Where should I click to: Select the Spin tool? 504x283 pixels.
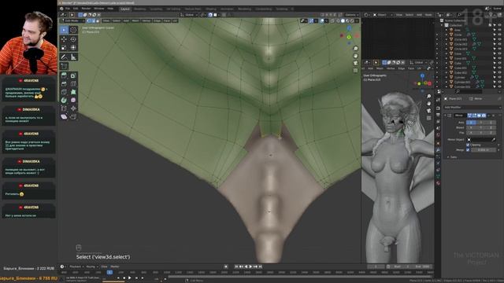tap(64, 100)
